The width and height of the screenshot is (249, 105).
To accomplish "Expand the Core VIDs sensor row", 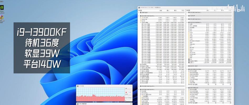I will (x=141, y=17).
